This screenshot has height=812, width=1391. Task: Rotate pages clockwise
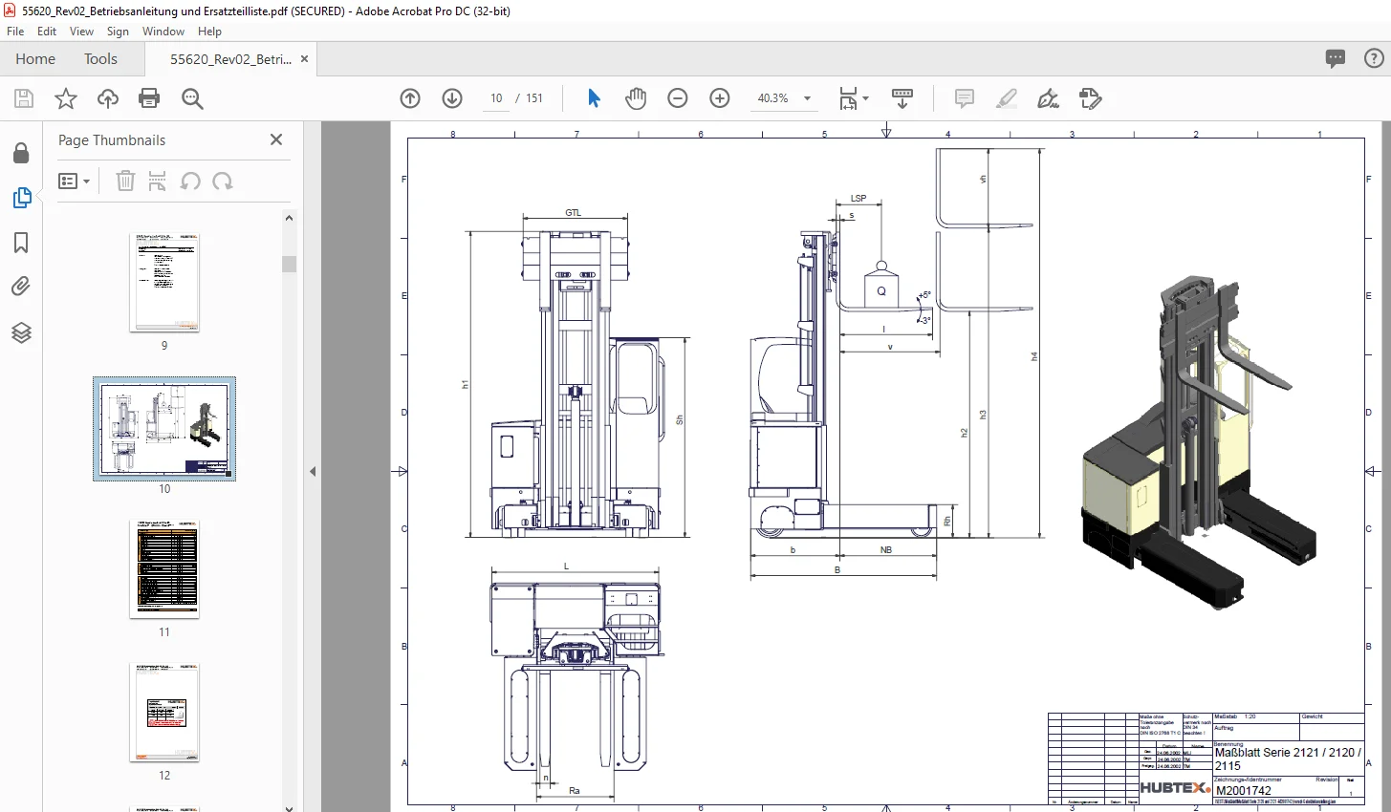(223, 181)
